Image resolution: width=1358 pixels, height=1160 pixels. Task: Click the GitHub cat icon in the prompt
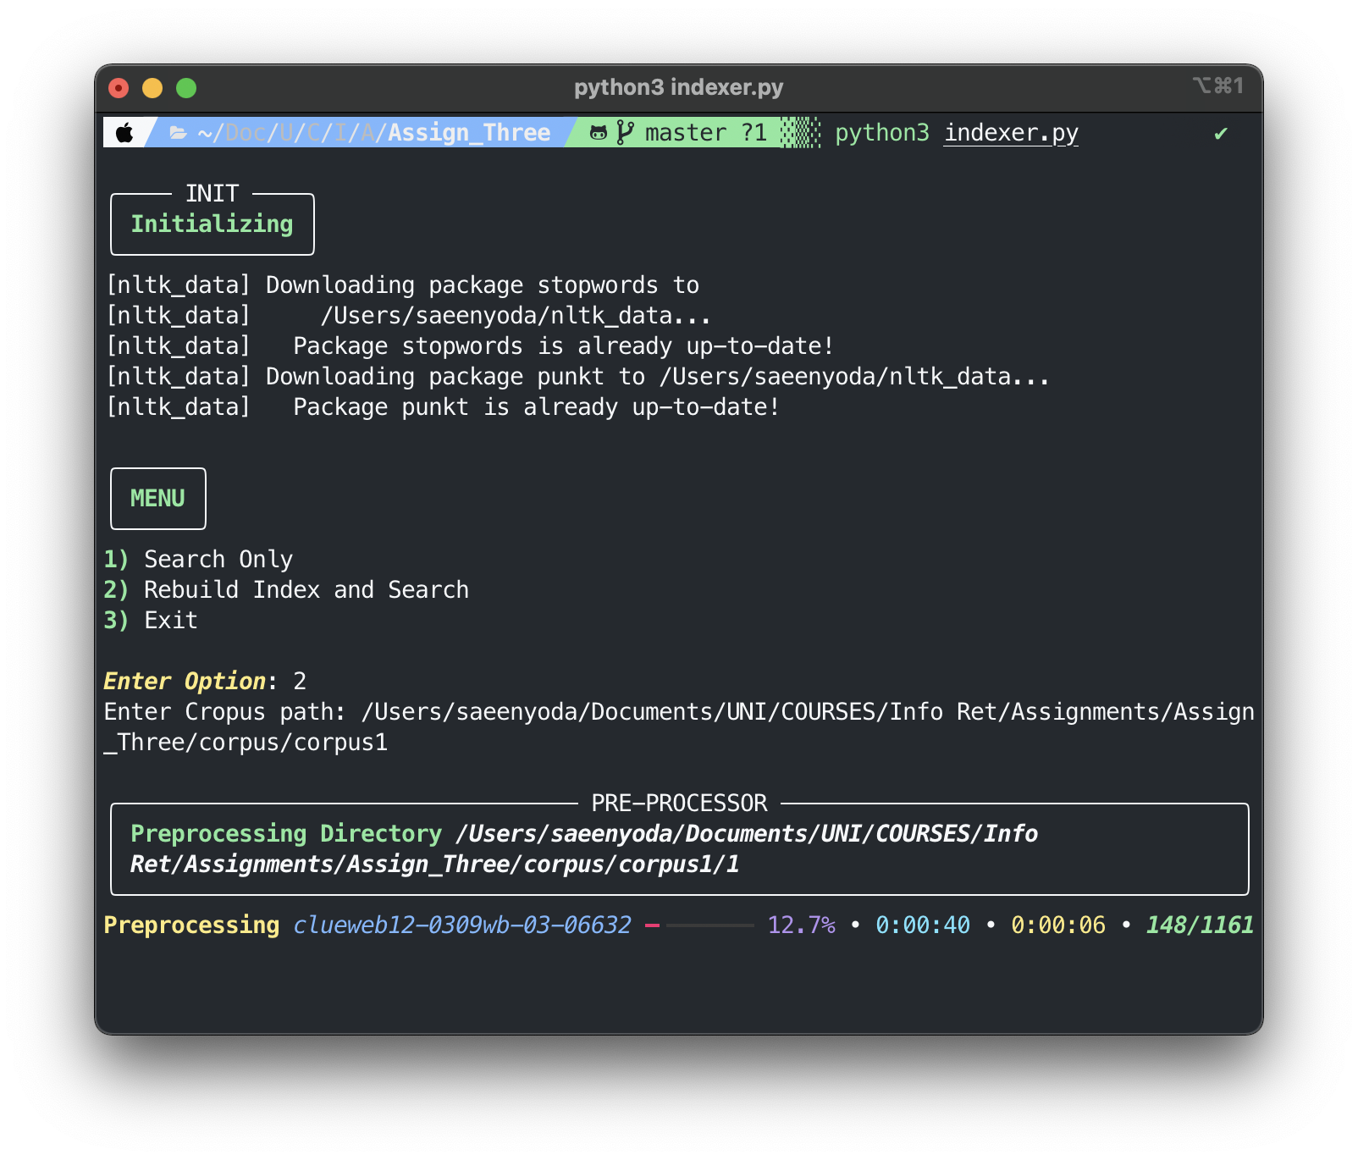pyautogui.click(x=598, y=133)
